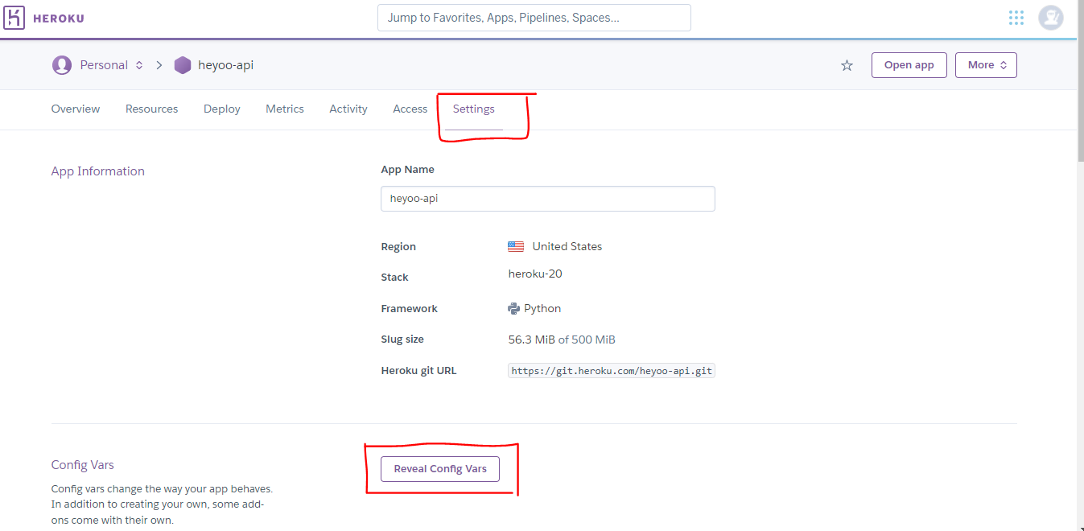Favorite the app with the star icon
The height and width of the screenshot is (531, 1084).
coord(847,65)
